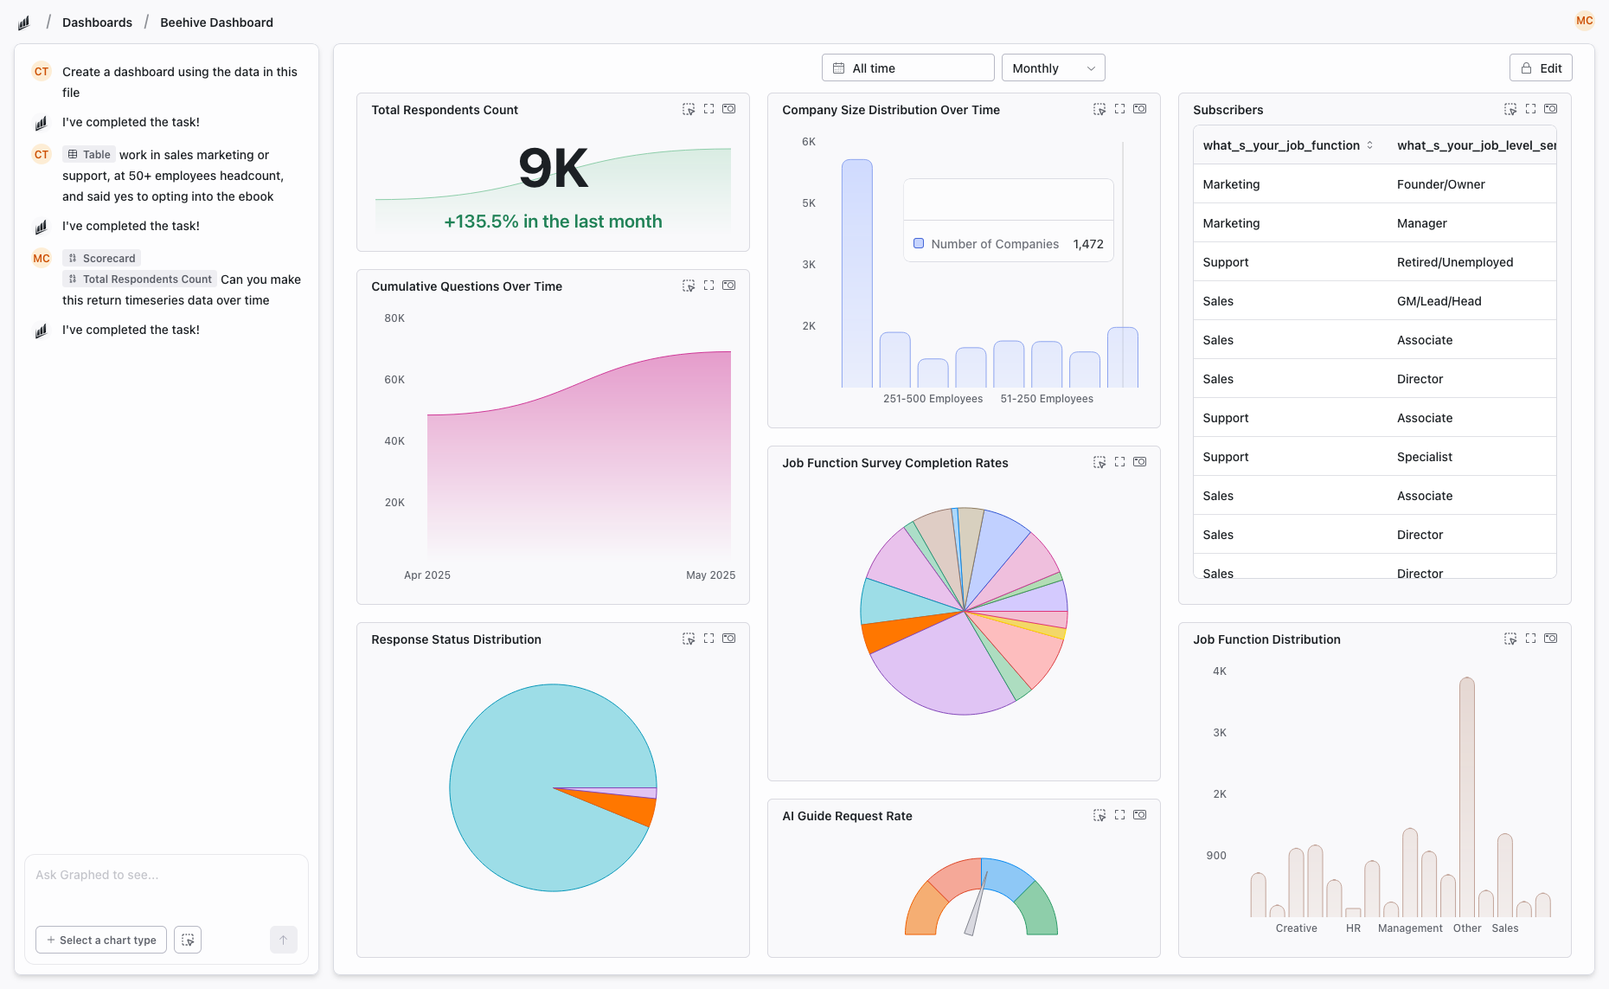Image resolution: width=1609 pixels, height=989 pixels.
Task: Expand the Select a chart type picker
Action: [x=100, y=940]
